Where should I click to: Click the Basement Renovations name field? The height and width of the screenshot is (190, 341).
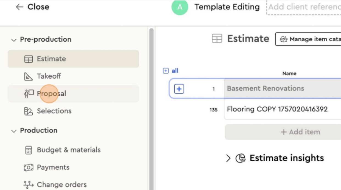click(x=283, y=88)
